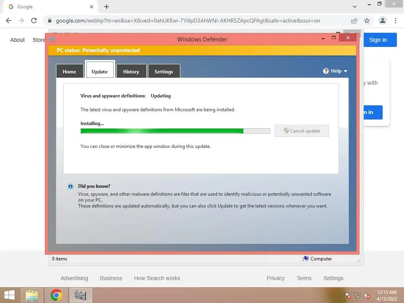This screenshot has width=404, height=303.
Task: Close the Windows Defender window
Action: click(348, 38)
